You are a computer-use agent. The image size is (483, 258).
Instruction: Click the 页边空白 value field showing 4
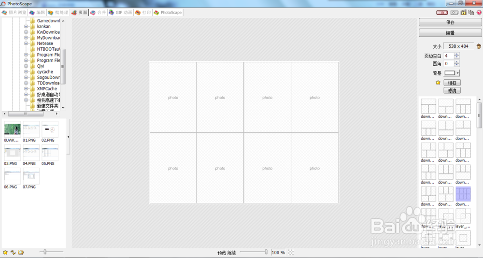click(449, 56)
